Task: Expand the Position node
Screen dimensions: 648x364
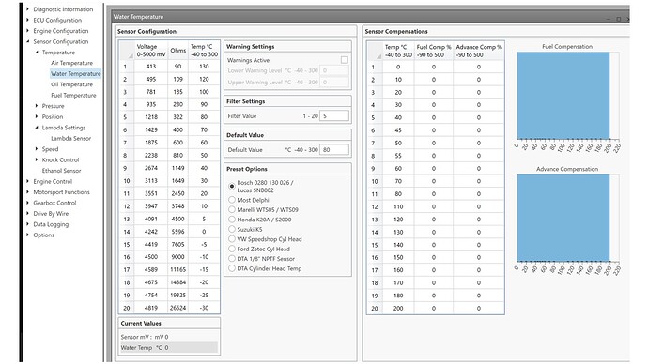Action: [37, 116]
